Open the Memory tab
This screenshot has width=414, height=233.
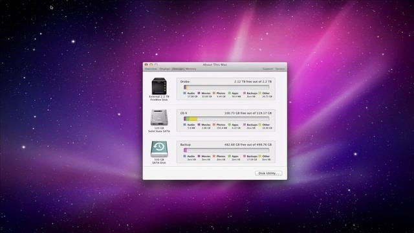pos(191,69)
